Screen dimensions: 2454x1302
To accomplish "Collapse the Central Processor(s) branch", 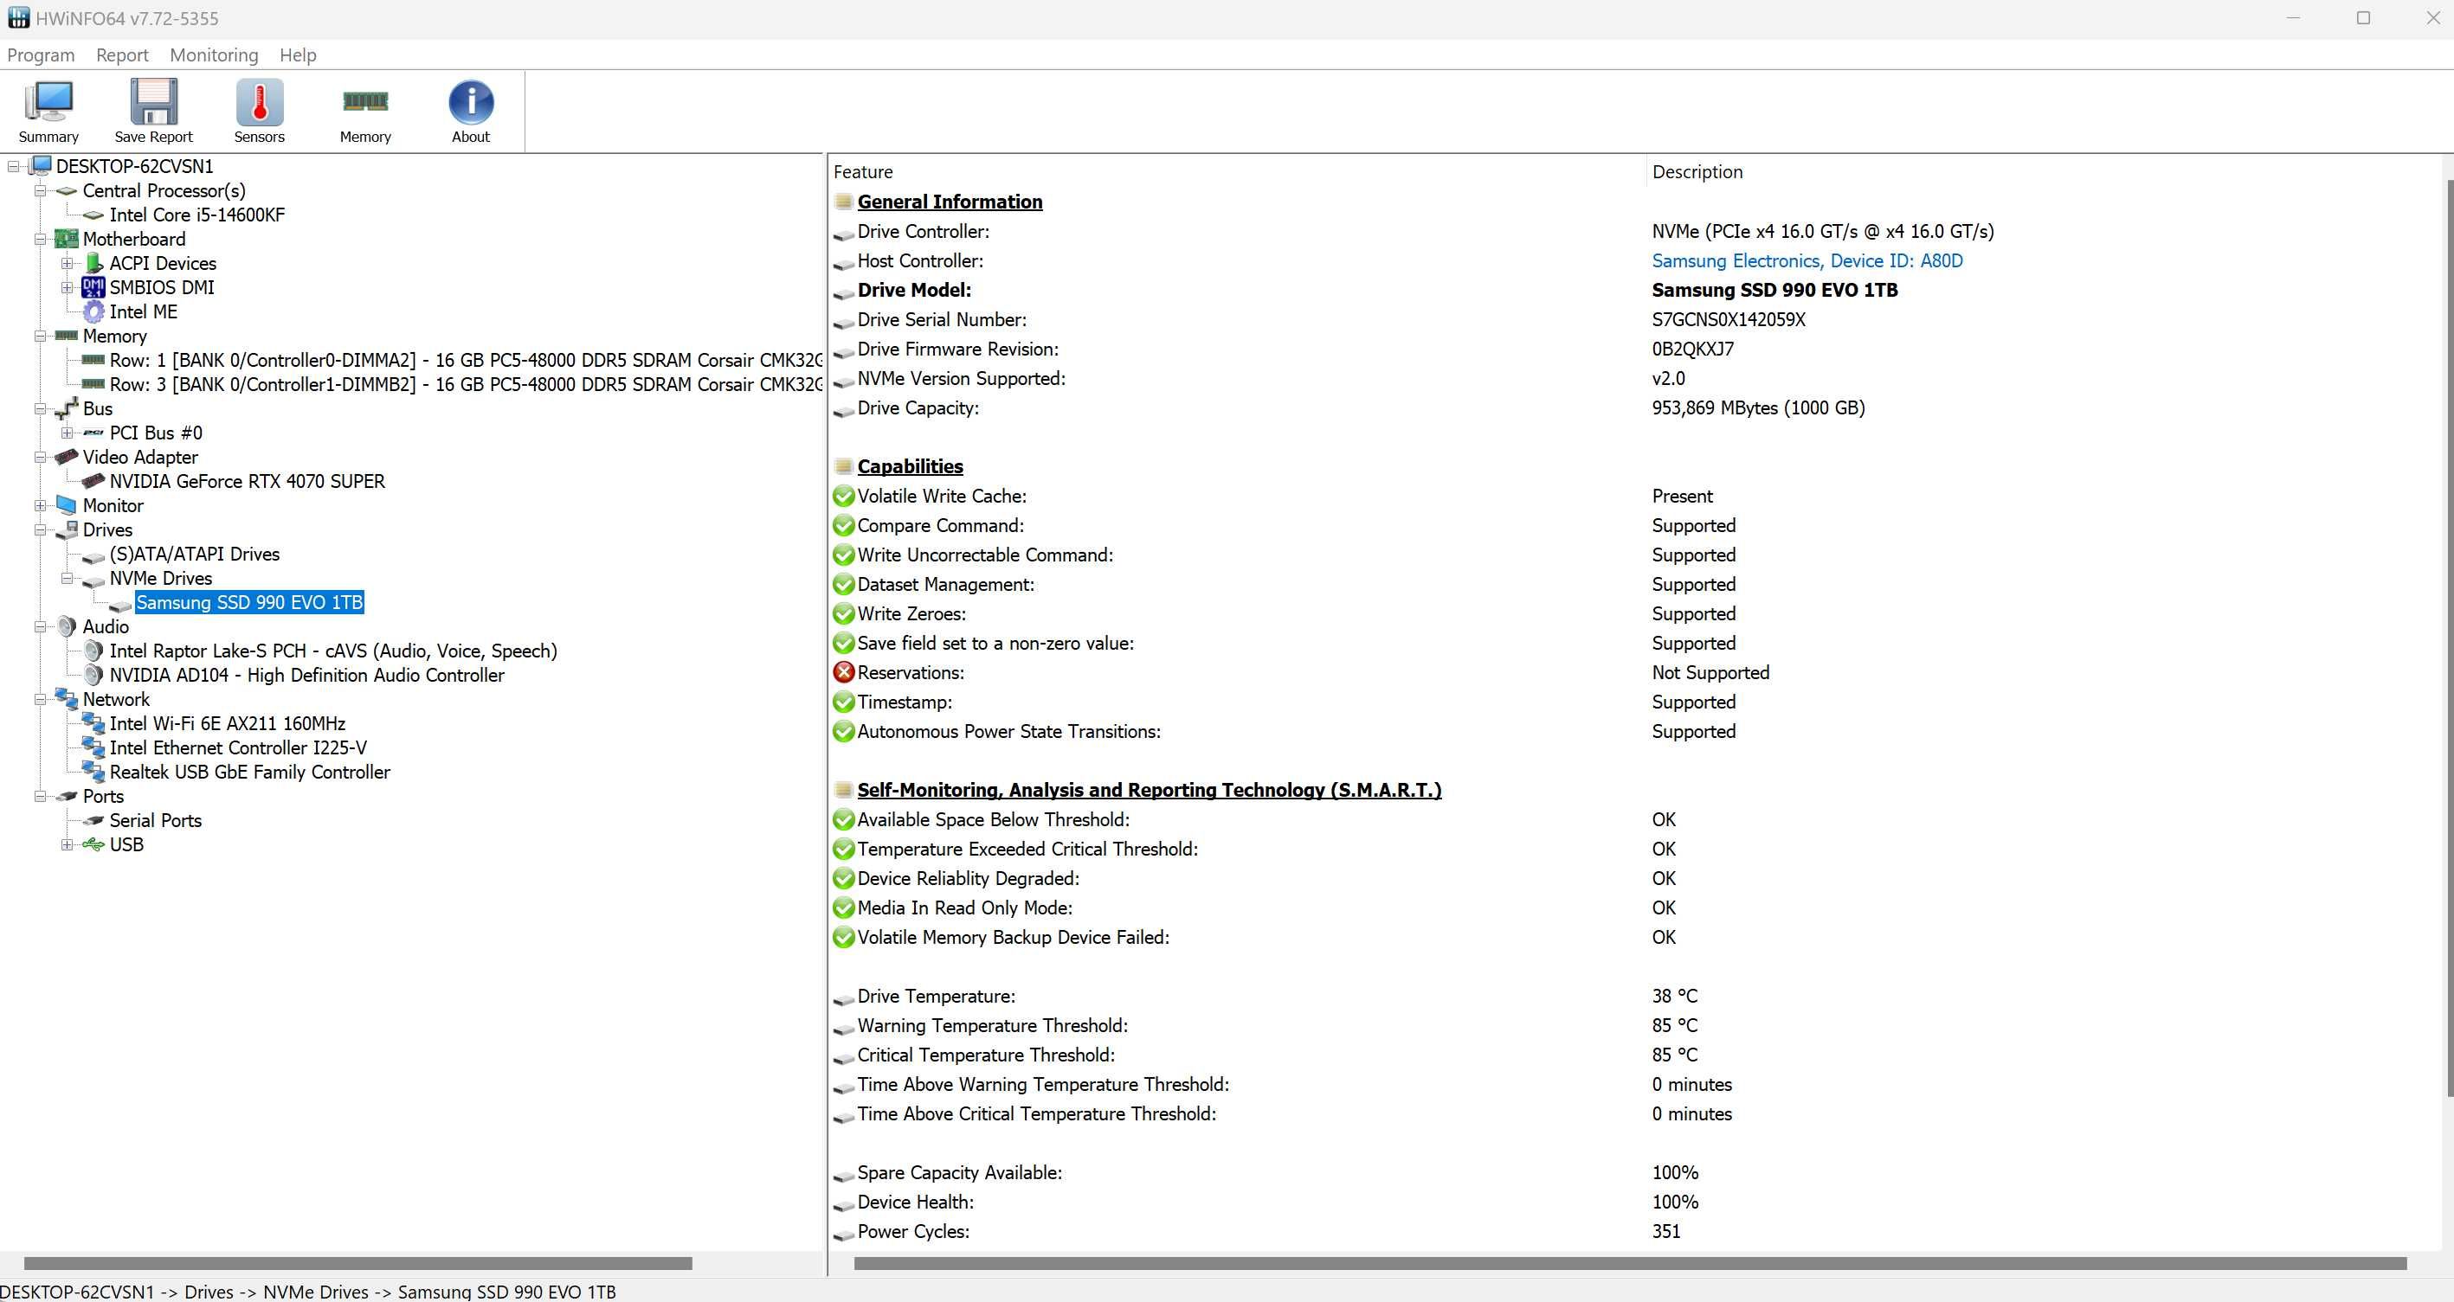I will (40, 190).
